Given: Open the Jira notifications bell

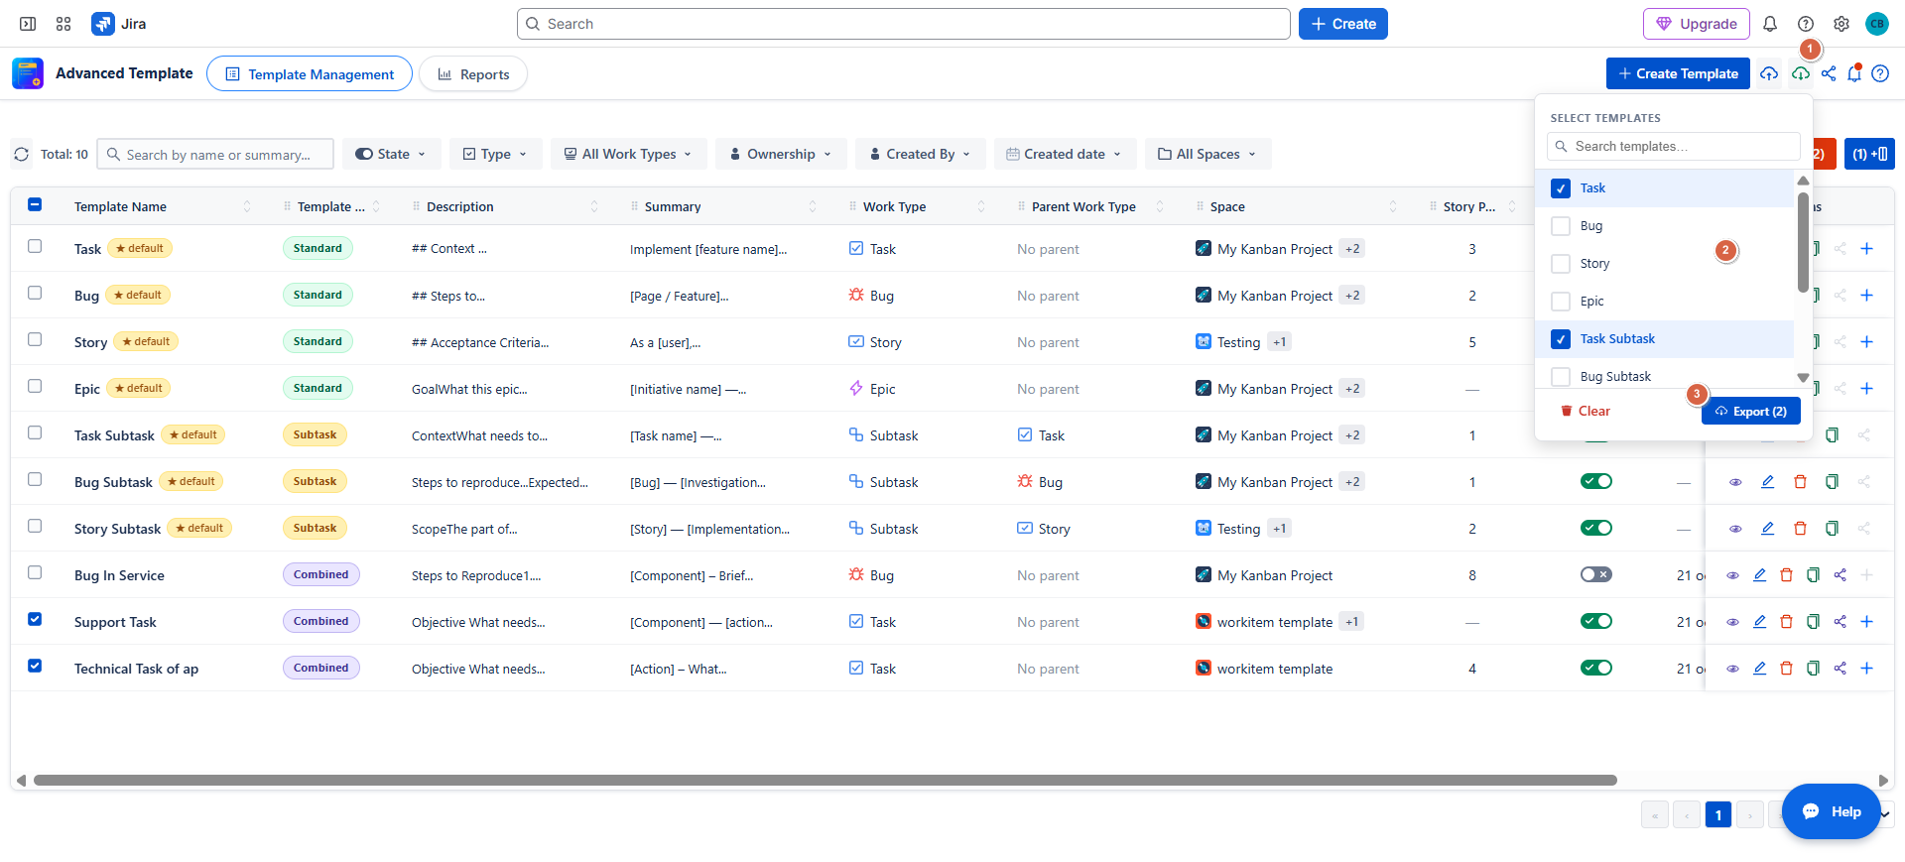Looking at the screenshot, I should tap(1770, 24).
